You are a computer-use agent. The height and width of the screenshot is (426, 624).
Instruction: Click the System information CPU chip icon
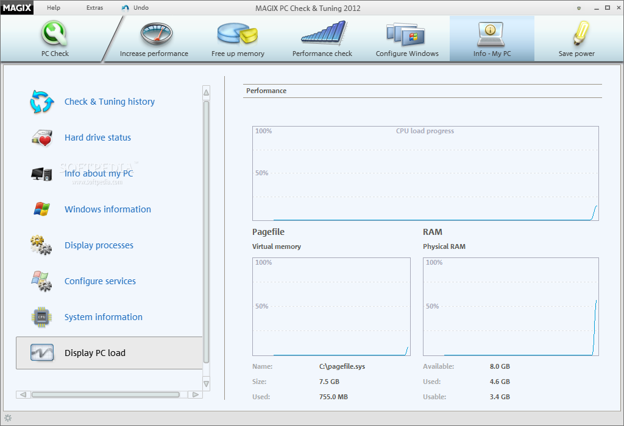[x=42, y=317]
